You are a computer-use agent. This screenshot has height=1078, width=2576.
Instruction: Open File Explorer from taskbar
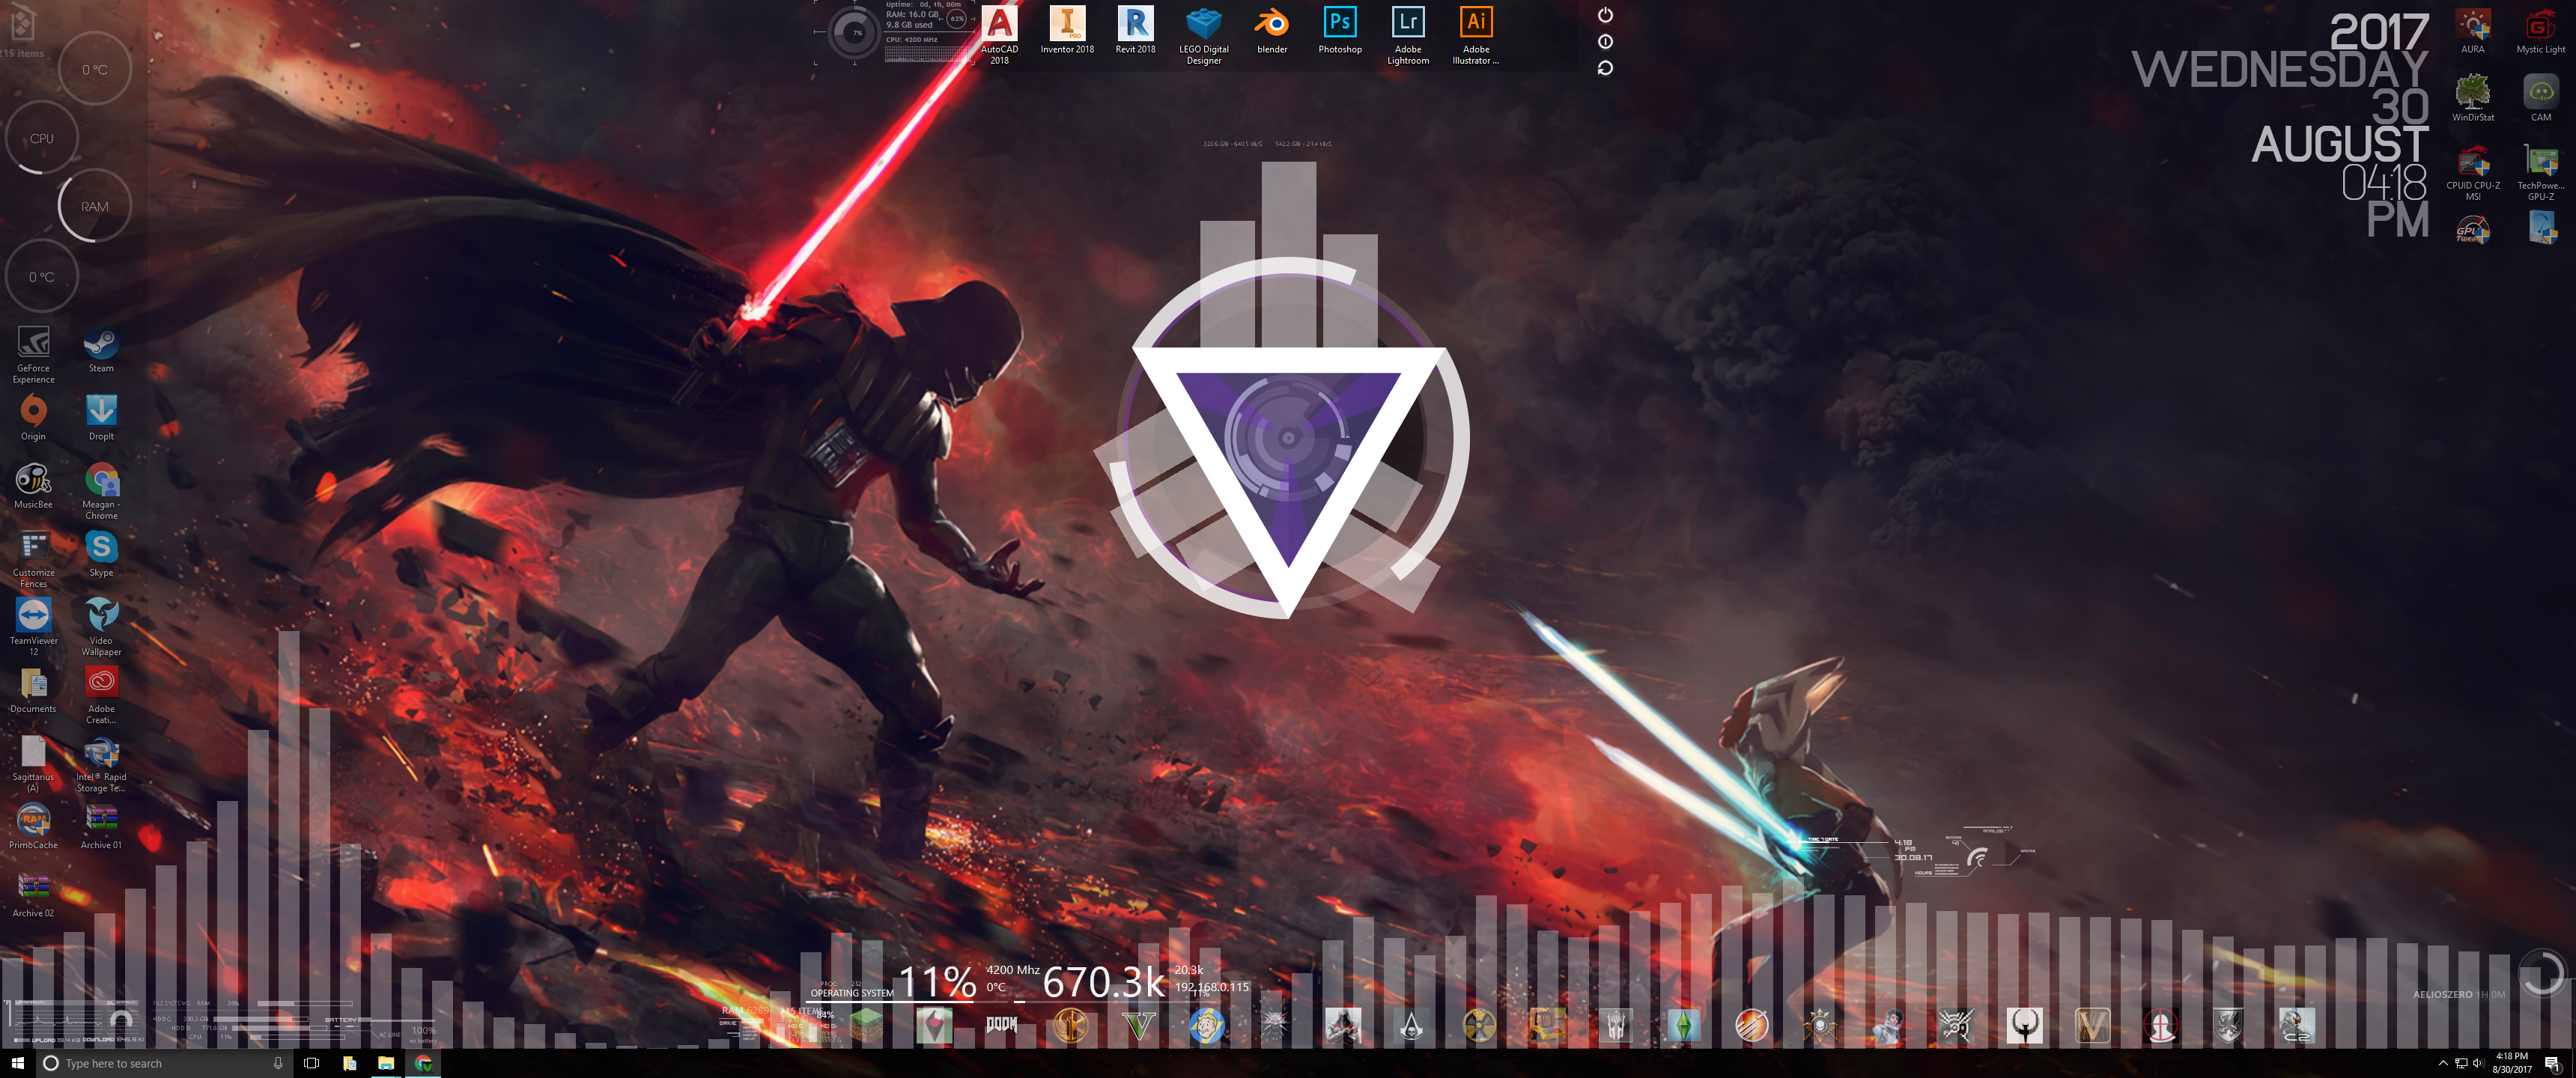point(386,1063)
